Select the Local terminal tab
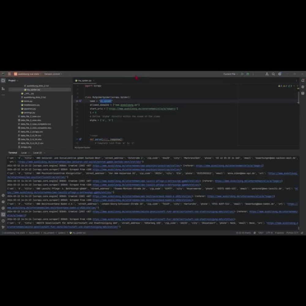 [x=24, y=153]
